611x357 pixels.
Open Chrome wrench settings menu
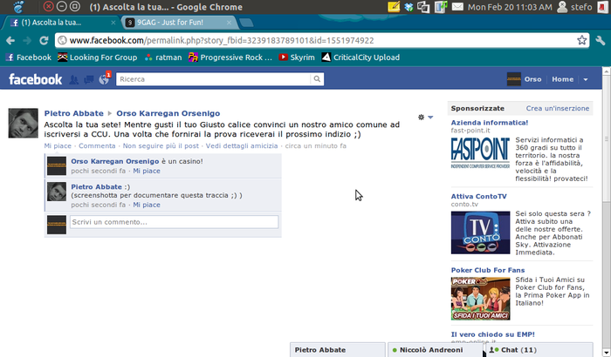[601, 40]
